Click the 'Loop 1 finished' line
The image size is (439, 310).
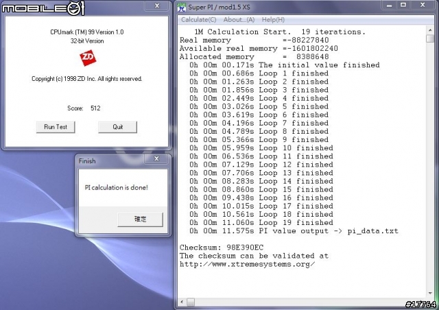(259, 73)
